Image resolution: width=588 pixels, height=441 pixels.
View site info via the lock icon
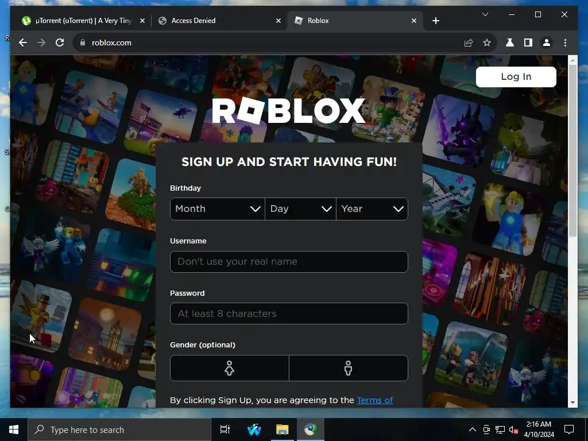click(83, 42)
